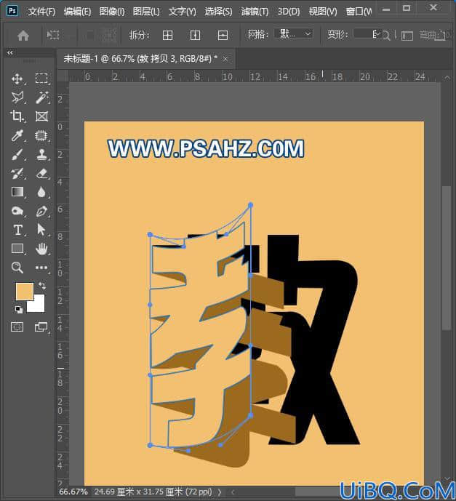The width and height of the screenshot is (456, 501).
Task: Select the Move tool
Action: click(17, 79)
